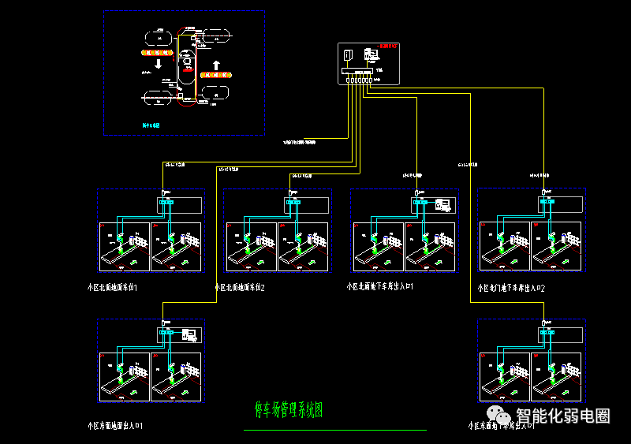
Task: Select the cyan switch in 北面地面车位1 group
Action: coord(166,202)
